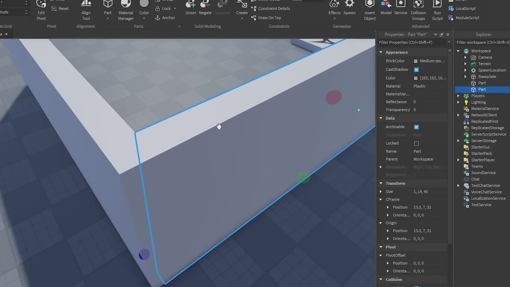Viewport: 510px width, 287px height.
Task: Close the open viewport tab
Action: (x=6, y=34)
